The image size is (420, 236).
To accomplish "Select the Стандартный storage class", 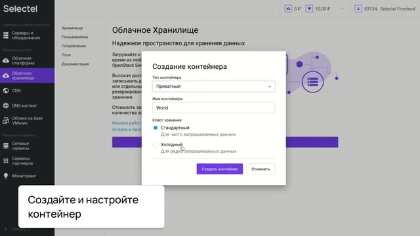I will point(156,128).
